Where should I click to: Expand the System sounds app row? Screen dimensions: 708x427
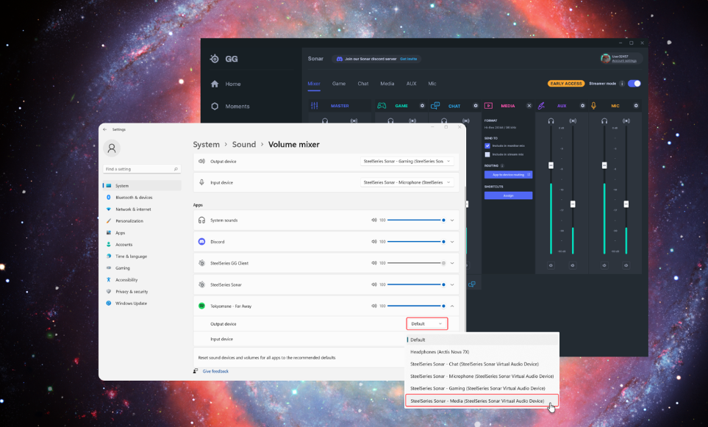click(x=452, y=220)
